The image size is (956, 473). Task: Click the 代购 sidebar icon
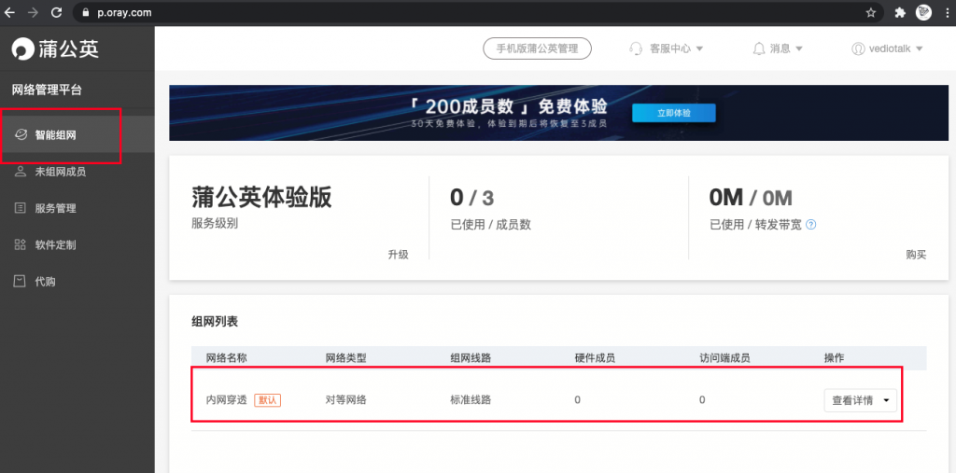pyautogui.click(x=21, y=281)
